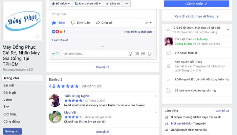Viewport: 237px width, 135px height.
Task: Open emoji picker in comment box
Action: point(130,54)
